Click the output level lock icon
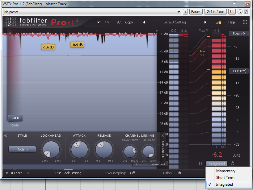The image size is (253, 190). (219, 23)
